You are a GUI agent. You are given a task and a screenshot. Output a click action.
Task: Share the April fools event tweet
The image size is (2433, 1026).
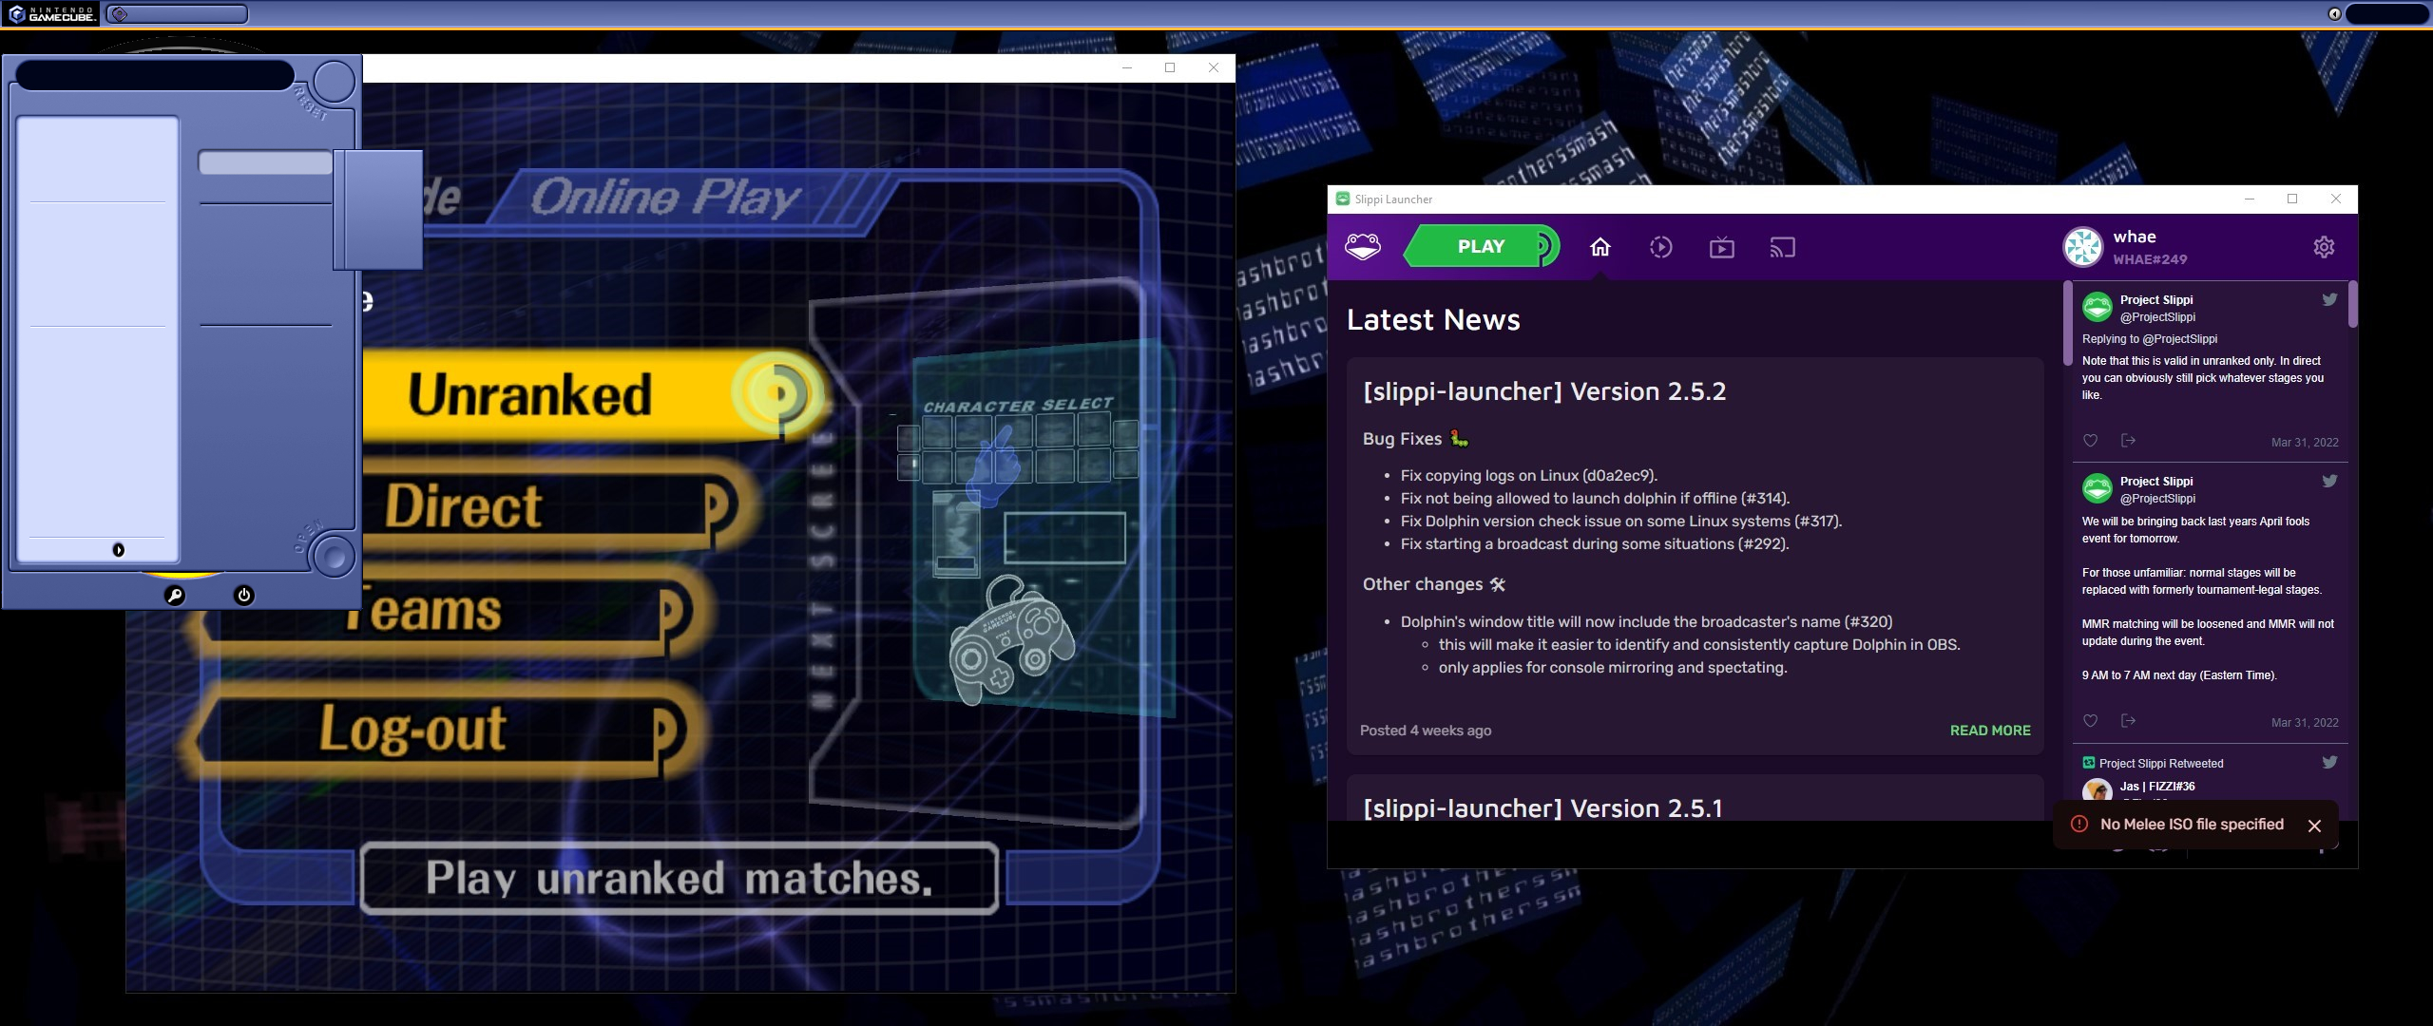tap(2128, 721)
